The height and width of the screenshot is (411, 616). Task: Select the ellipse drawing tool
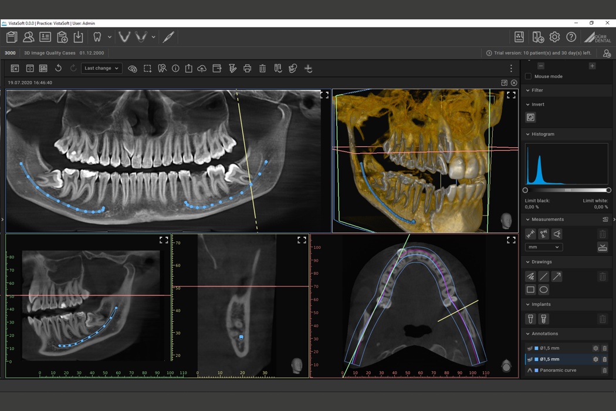point(543,290)
